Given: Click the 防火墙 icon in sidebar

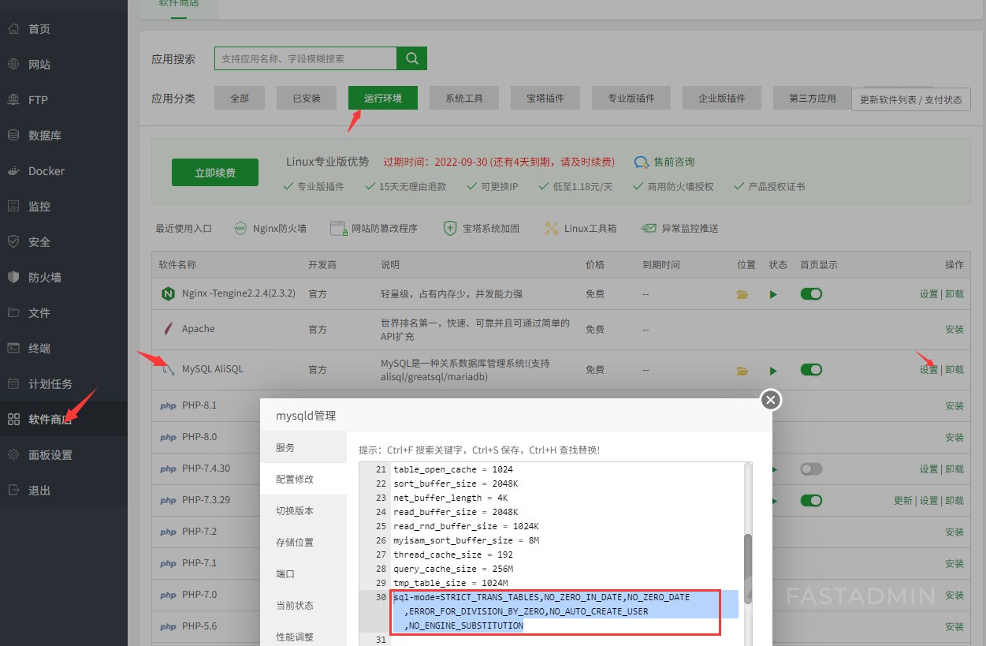Looking at the screenshot, I should point(13,278).
